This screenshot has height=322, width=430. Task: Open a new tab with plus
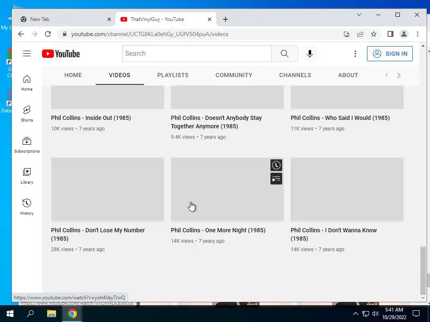225,19
